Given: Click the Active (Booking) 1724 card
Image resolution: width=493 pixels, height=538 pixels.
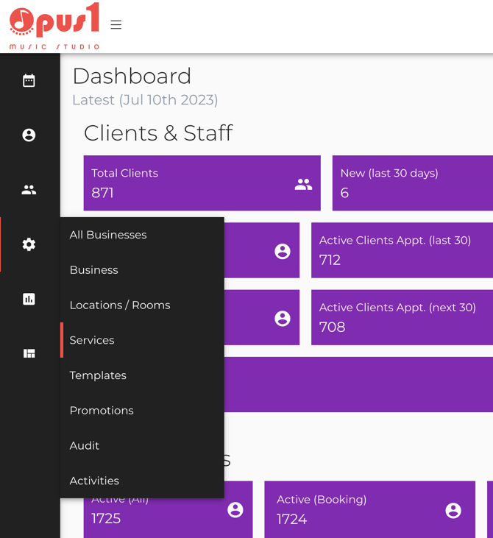Looking at the screenshot, I should (370, 509).
